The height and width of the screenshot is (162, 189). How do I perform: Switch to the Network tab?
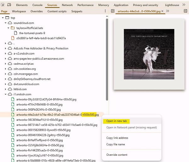click(67, 5)
